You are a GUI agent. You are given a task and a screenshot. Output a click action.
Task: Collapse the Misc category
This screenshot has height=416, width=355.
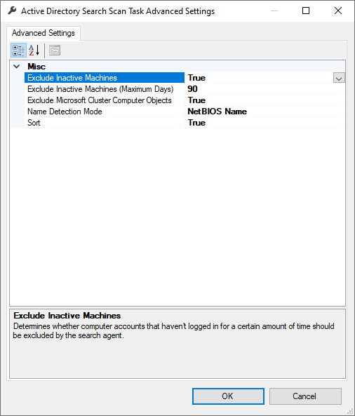pyautogui.click(x=16, y=67)
